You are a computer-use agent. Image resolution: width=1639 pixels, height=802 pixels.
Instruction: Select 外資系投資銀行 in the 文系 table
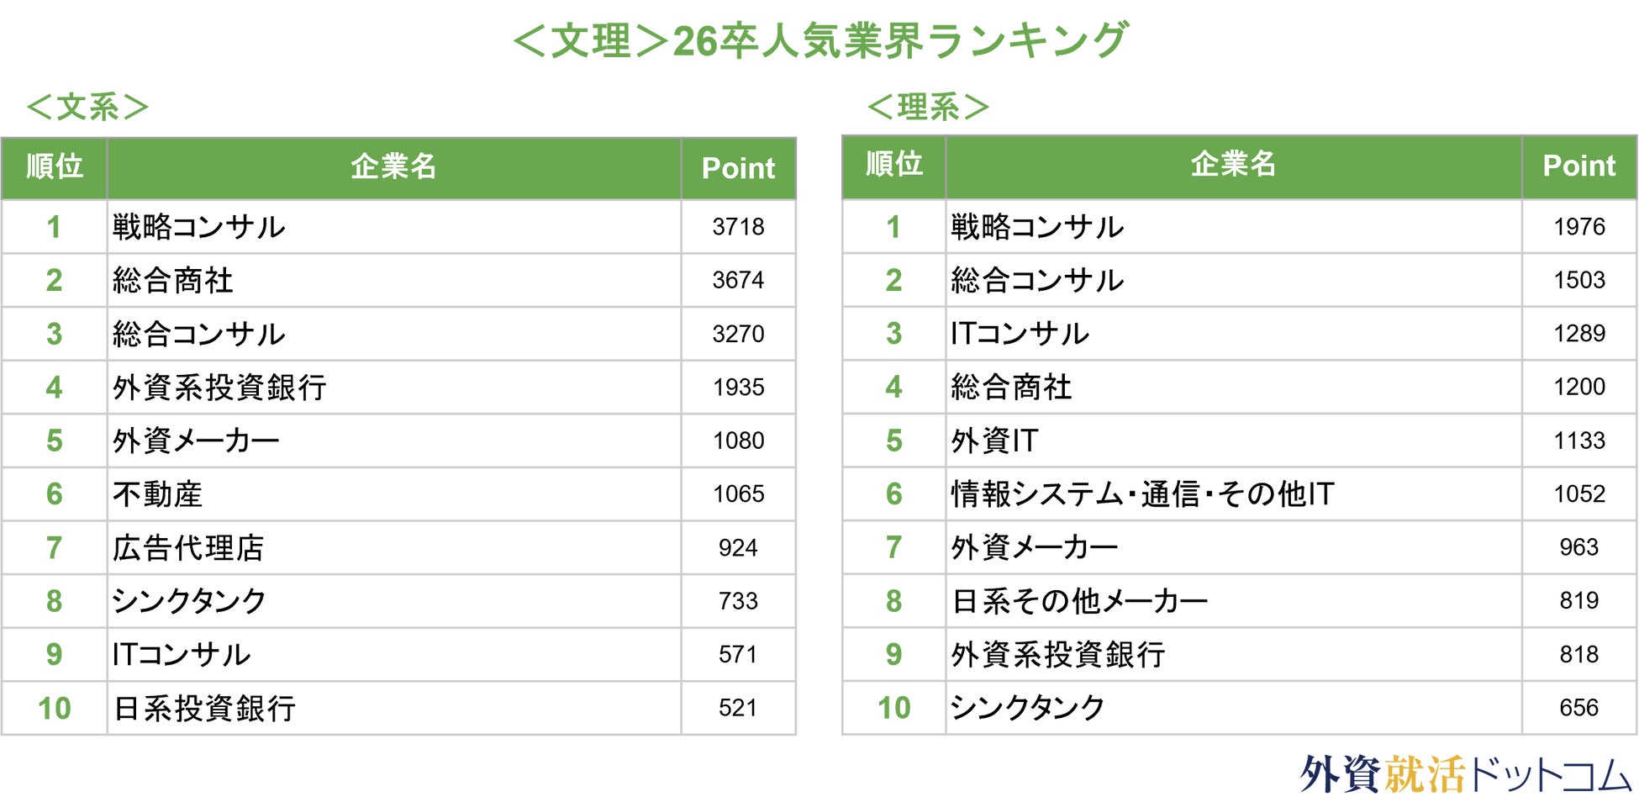coord(219,388)
